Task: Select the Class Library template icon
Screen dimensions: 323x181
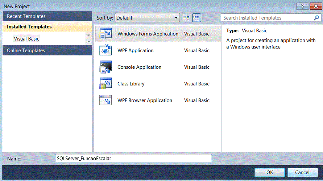Action: pos(105,83)
